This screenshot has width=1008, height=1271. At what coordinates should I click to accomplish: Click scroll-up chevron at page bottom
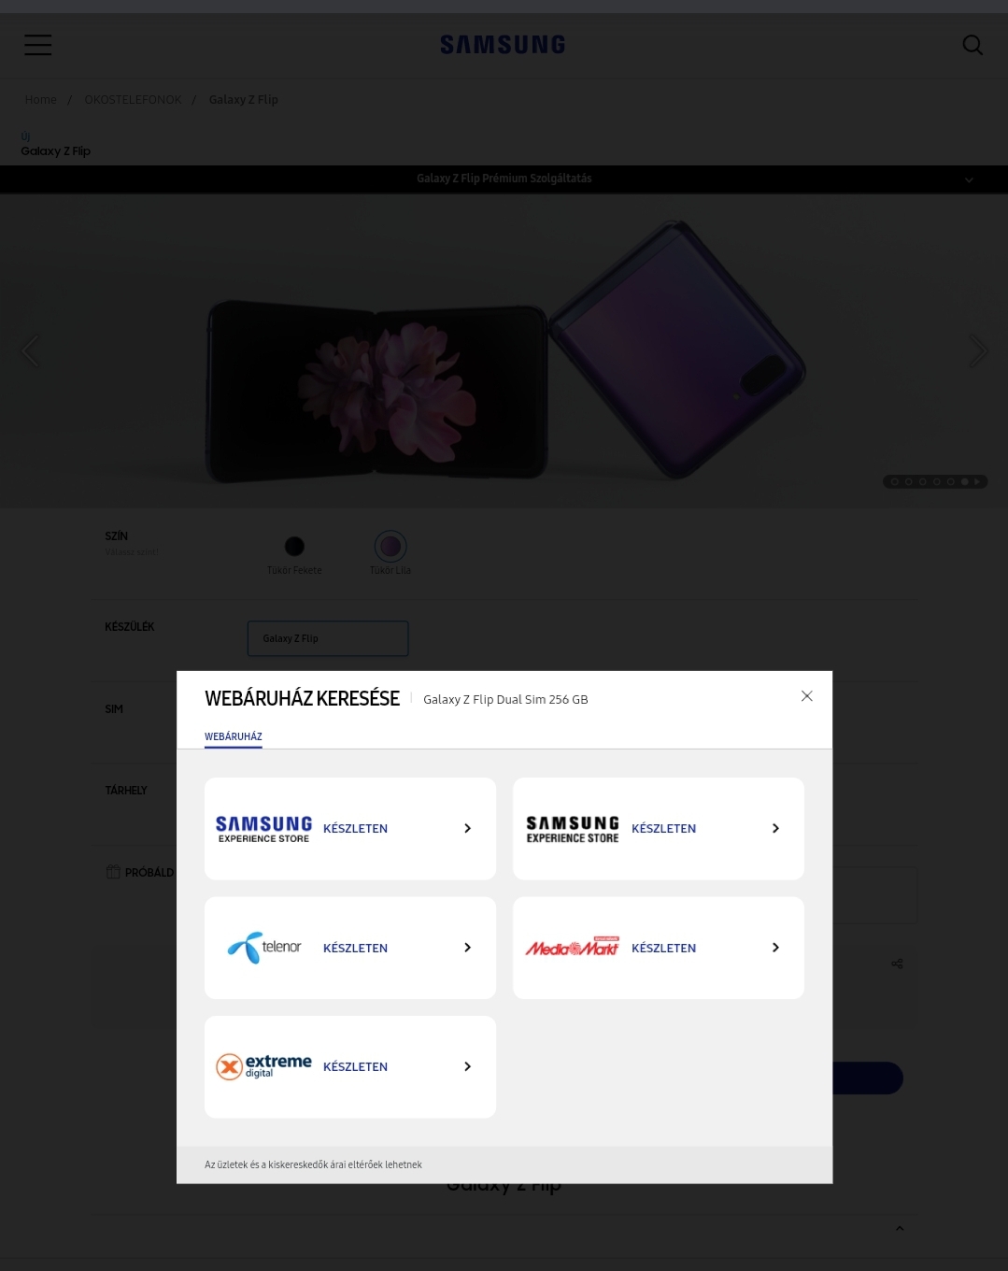900,1228
